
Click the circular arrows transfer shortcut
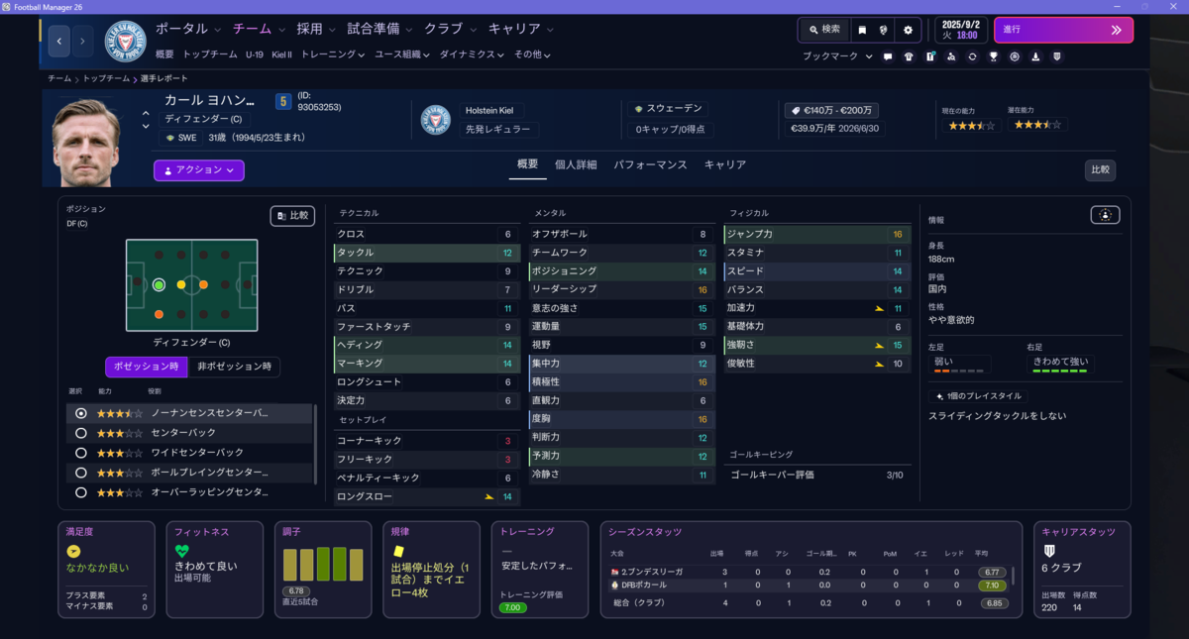point(972,56)
